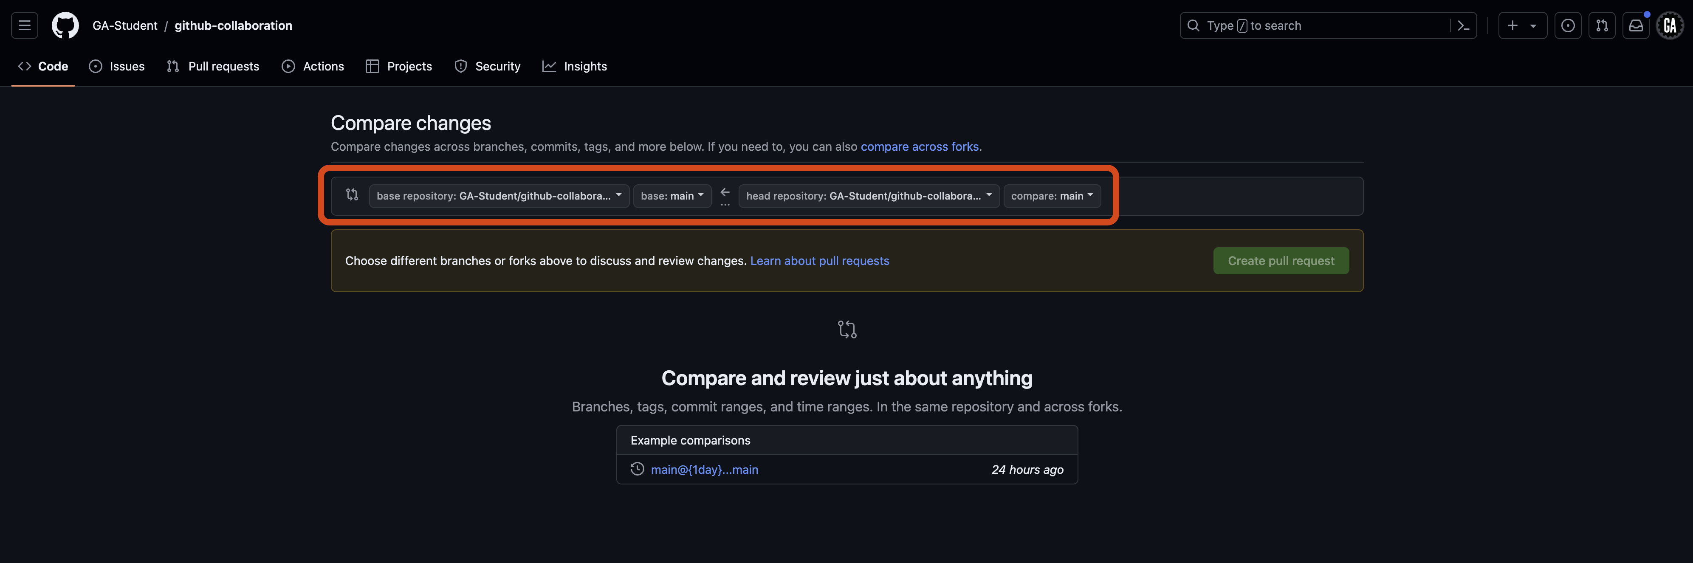Image resolution: width=1693 pixels, height=563 pixels.
Task: Open the main@{1day}...main example comparison
Action: pyautogui.click(x=704, y=469)
